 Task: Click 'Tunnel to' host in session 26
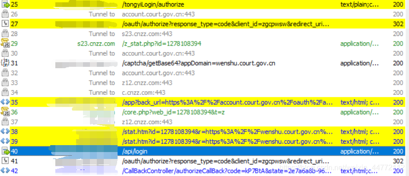coord(102,14)
